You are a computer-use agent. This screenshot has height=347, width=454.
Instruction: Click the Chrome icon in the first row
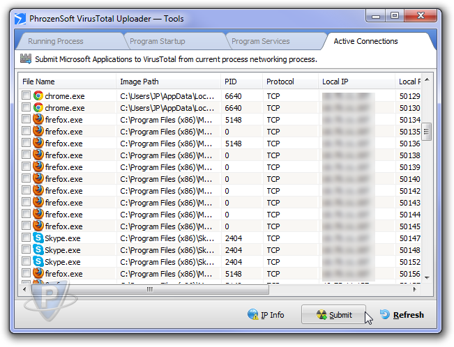38,96
